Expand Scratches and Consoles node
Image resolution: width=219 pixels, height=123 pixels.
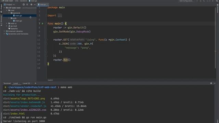(x=4, y=34)
